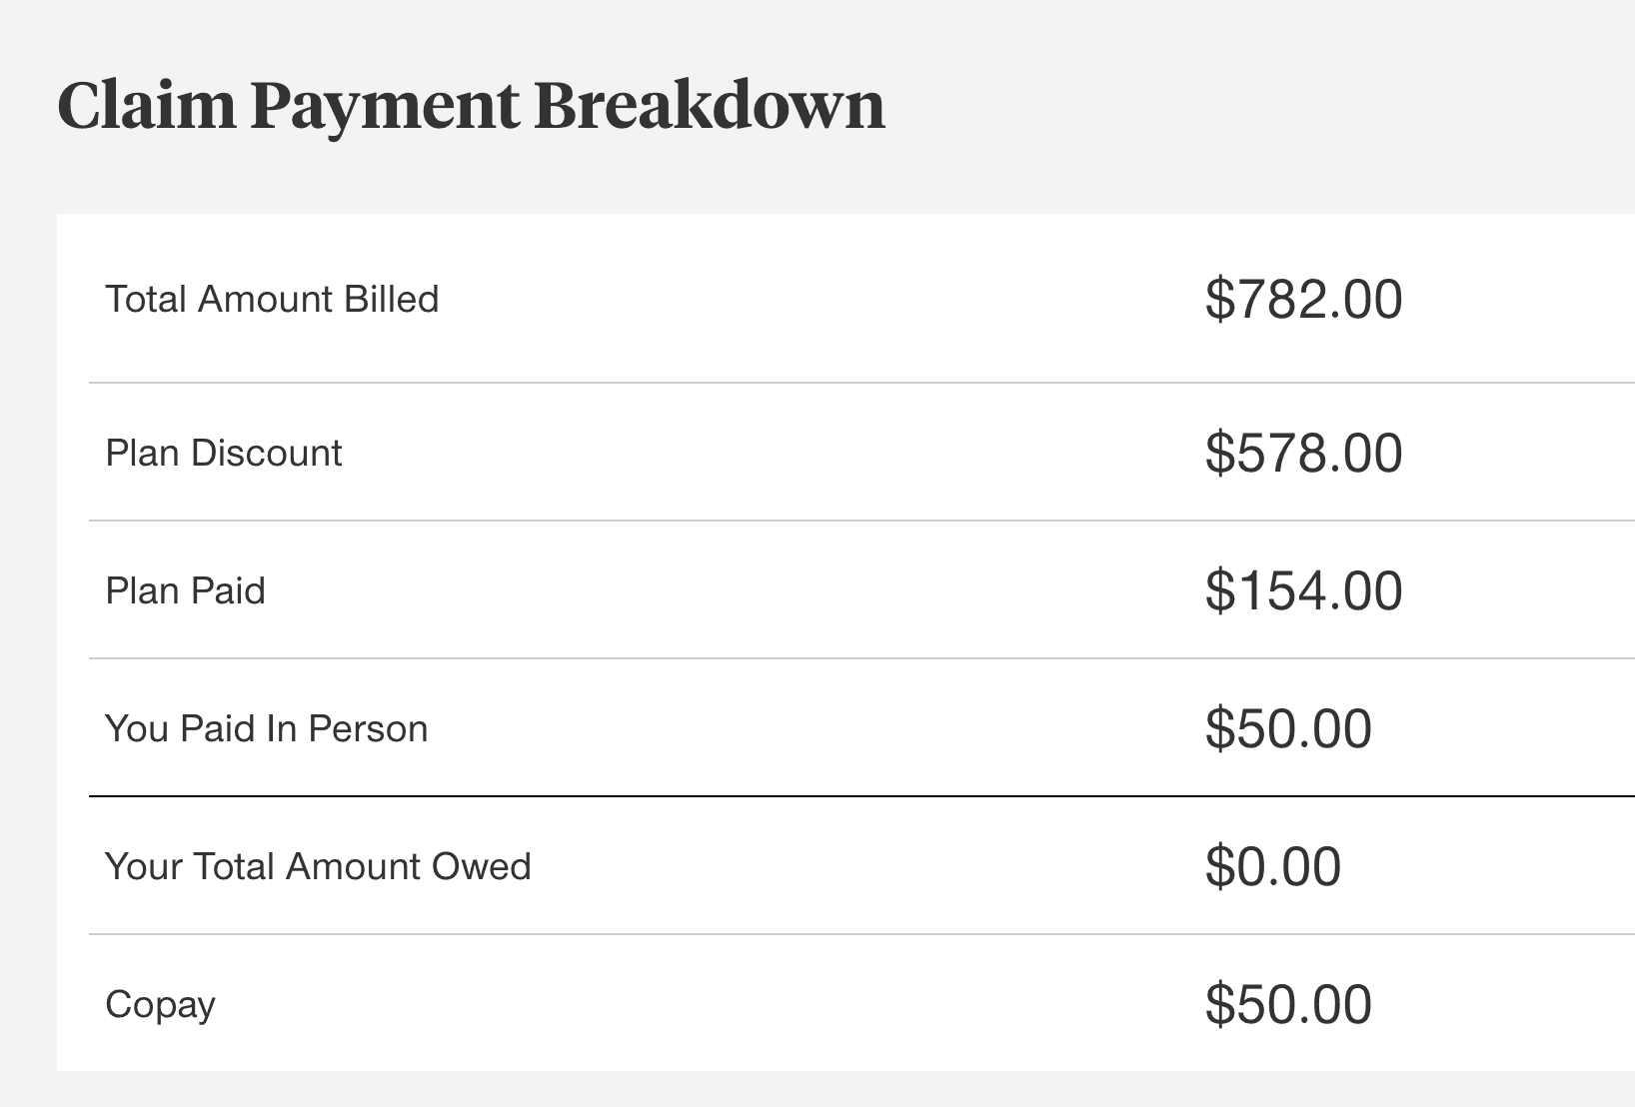Click the $50.00 copay amount
1635x1107 pixels.
[1288, 1005]
